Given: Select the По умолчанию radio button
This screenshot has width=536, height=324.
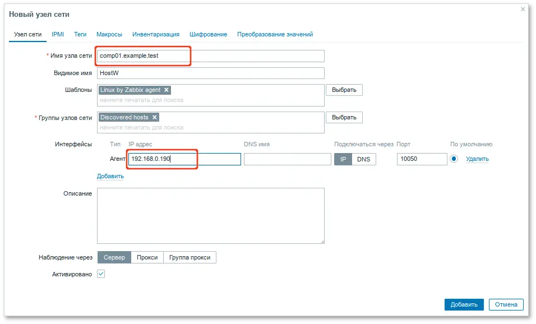Looking at the screenshot, I should click(x=453, y=159).
